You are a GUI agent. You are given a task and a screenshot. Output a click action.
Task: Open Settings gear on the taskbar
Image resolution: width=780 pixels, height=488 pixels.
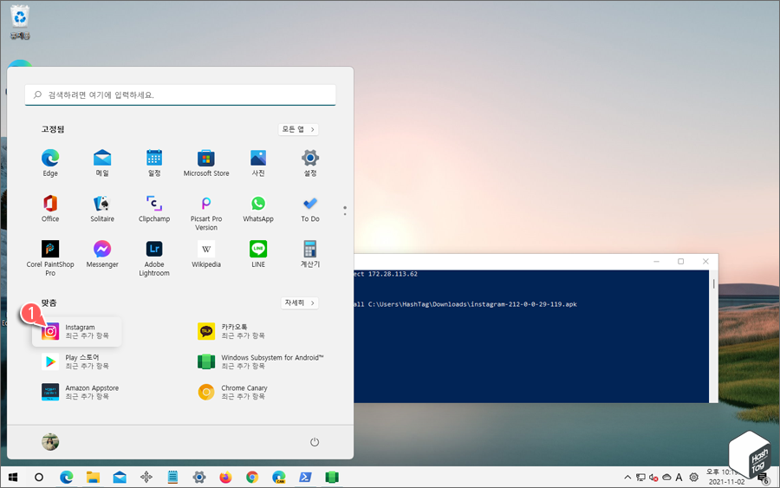(199, 478)
